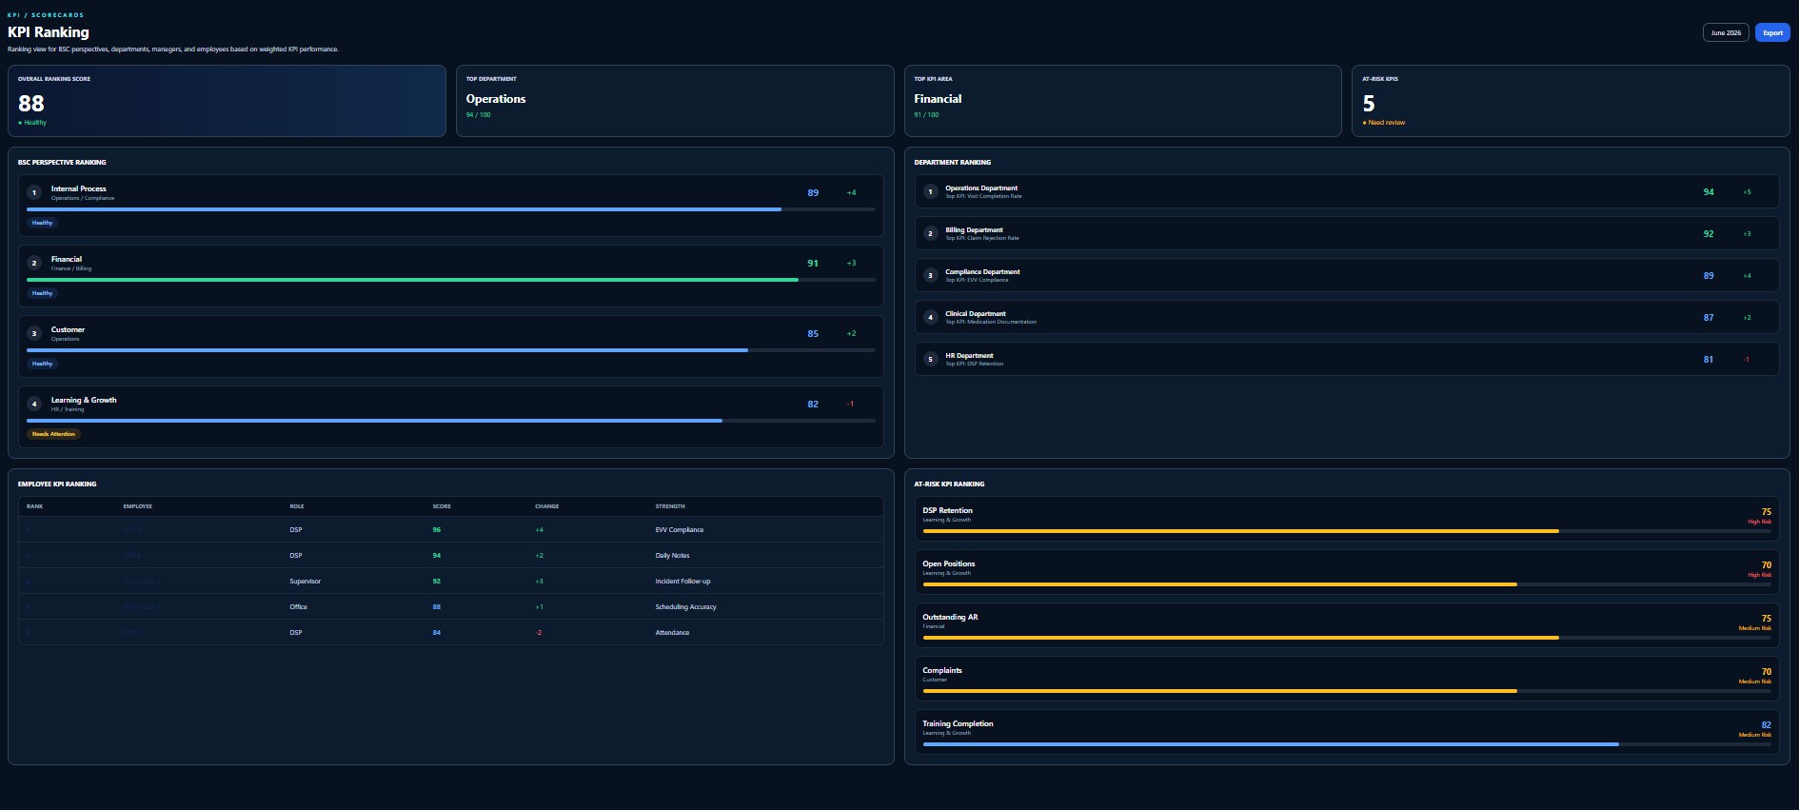Screen dimensions: 1799x810
Task: Click rank 2 badge beside Financial perspective
Action: click(34, 263)
